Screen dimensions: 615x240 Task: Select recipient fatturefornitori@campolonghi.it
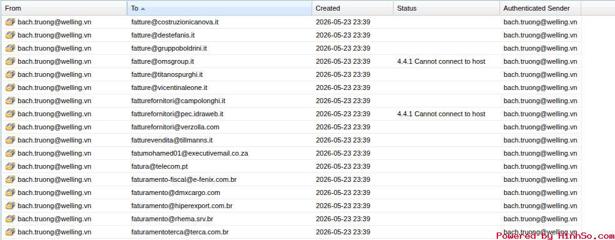tap(178, 101)
